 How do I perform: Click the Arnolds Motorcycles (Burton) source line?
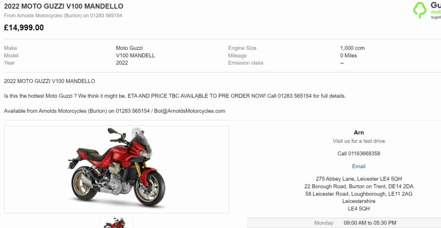(63, 16)
